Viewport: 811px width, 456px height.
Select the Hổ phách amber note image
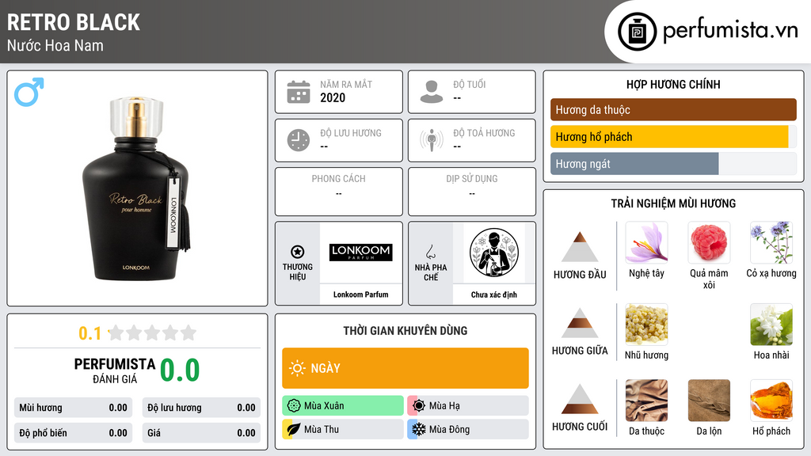tap(771, 400)
